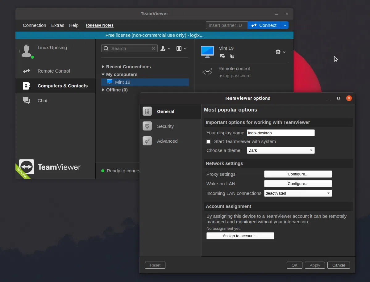Switch to Advanced options tab
This screenshot has width=370, height=282.
tap(170, 141)
